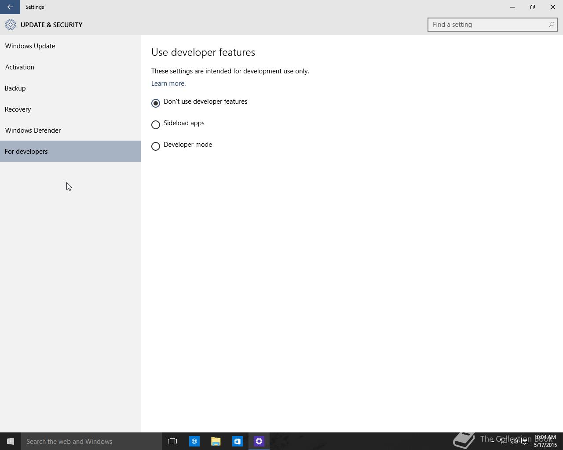This screenshot has height=450, width=563.
Task: Select Don't use developer features option
Action: pos(199,102)
